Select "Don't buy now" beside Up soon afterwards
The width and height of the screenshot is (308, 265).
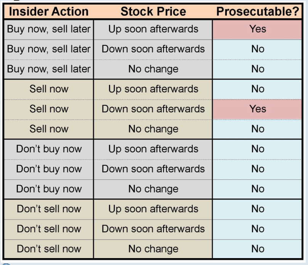[x=49, y=149]
